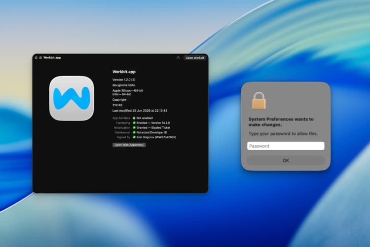Focus the Password input field

pyautogui.click(x=286, y=146)
